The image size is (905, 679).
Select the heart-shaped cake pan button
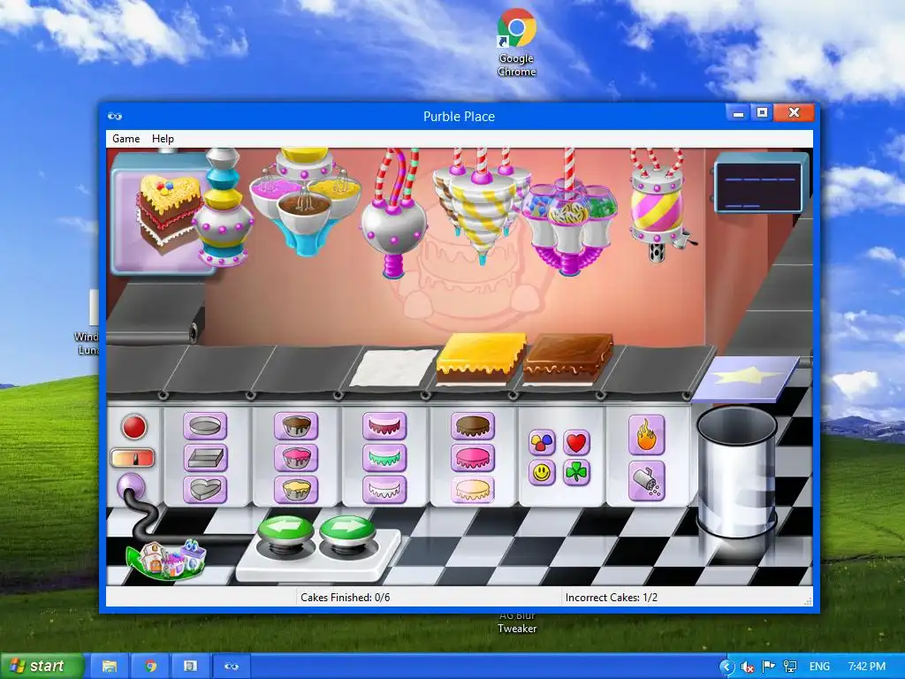pyautogui.click(x=205, y=489)
